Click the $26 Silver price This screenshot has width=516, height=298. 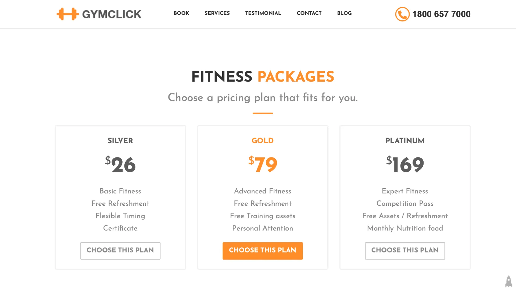[x=120, y=164]
